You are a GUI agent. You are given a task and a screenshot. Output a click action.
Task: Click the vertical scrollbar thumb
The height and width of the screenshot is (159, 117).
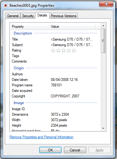pos(103,41)
